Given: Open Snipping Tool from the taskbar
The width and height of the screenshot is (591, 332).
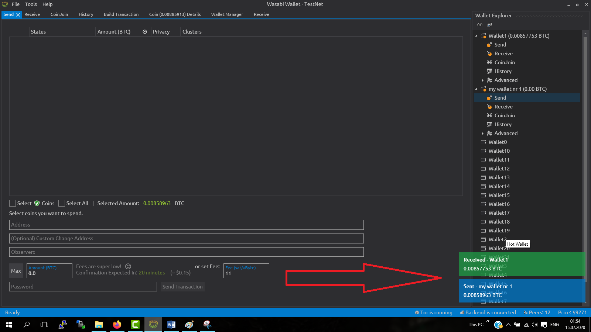Looking at the screenshot, I should click(x=207, y=325).
